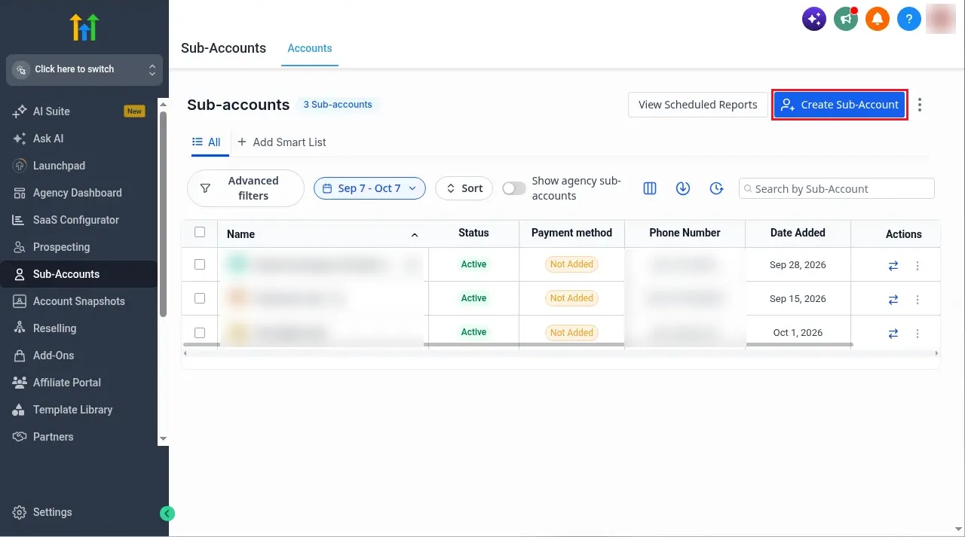Open the three-dot menu beside Create Sub-Account
The height and width of the screenshot is (537, 965).
[x=919, y=105]
